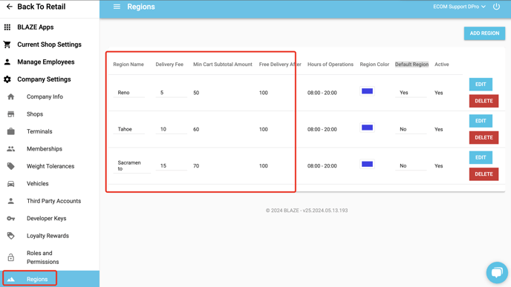Click Tahoe's Default Region No field
The width and height of the screenshot is (511, 287).
pos(411,129)
